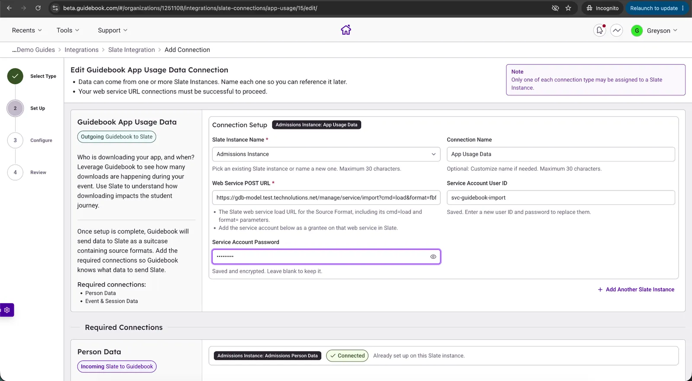
Task: Expand the Recents menu
Action: coord(27,30)
